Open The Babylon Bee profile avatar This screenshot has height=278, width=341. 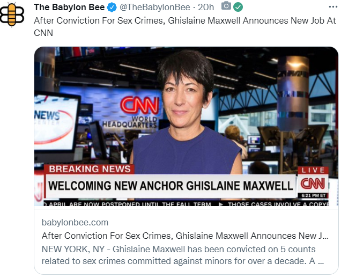coord(11,15)
